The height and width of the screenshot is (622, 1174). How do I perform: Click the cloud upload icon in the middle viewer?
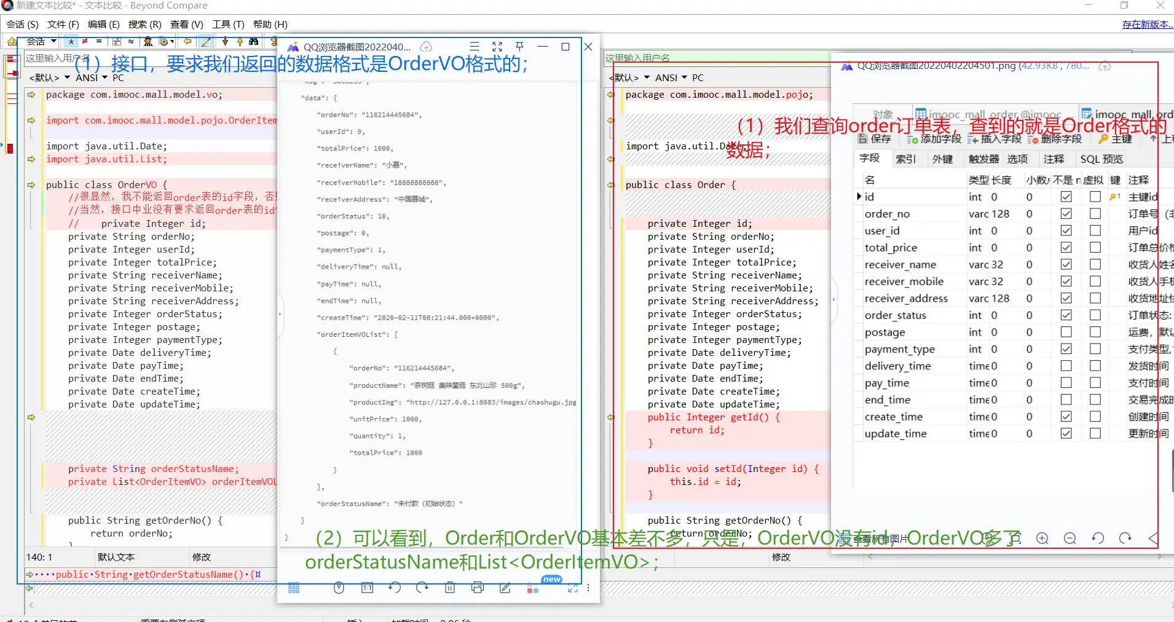426,47
